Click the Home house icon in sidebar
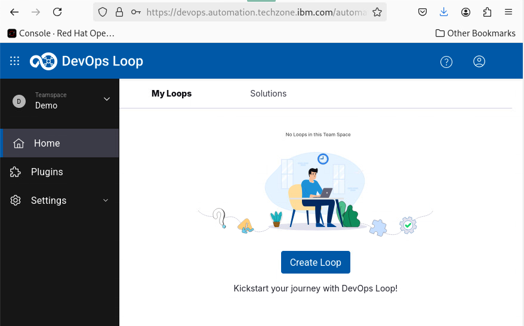Screen dimensions: 524x326 (x=19, y=143)
